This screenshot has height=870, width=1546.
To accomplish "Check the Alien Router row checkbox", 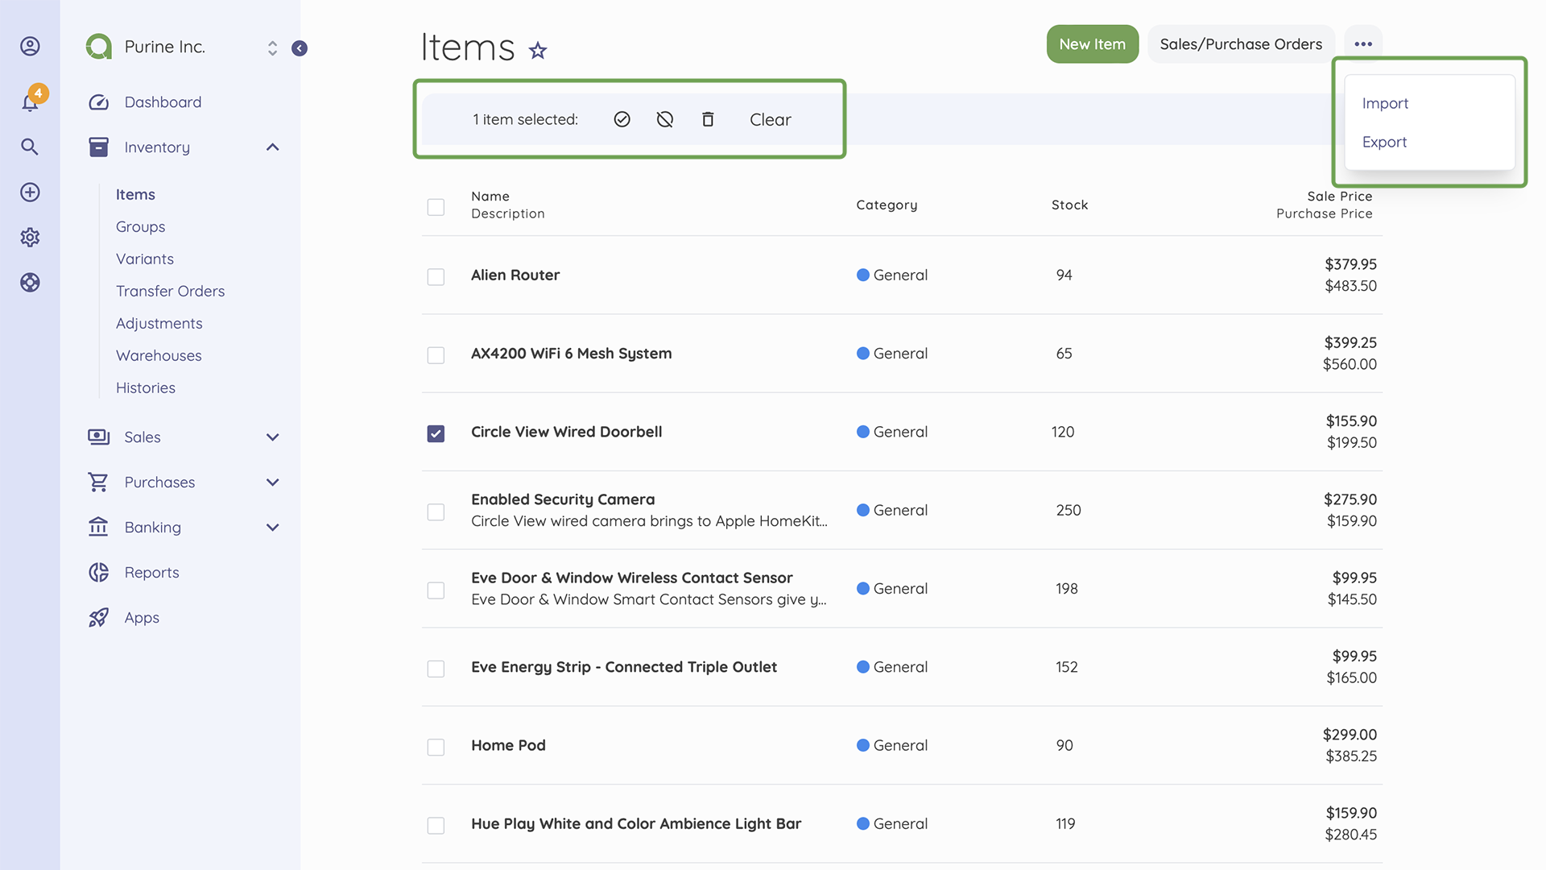I will [436, 276].
